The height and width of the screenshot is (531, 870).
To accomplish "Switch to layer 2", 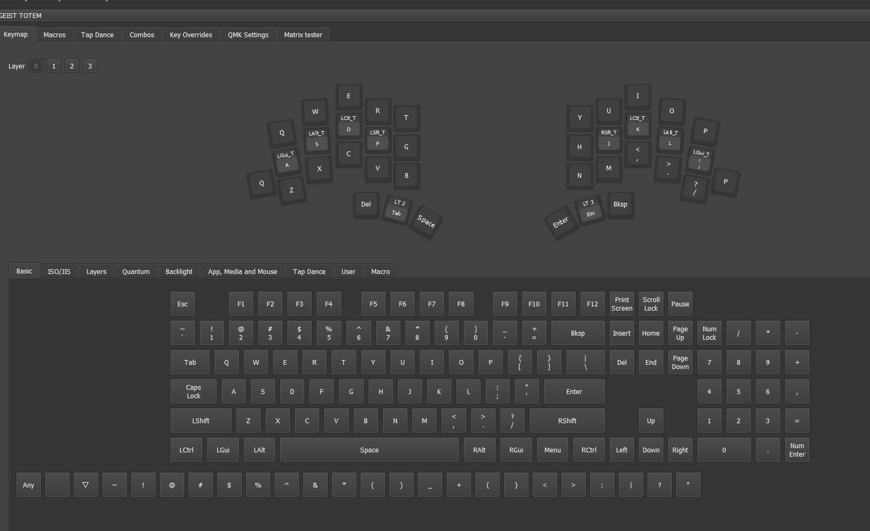I will [72, 66].
